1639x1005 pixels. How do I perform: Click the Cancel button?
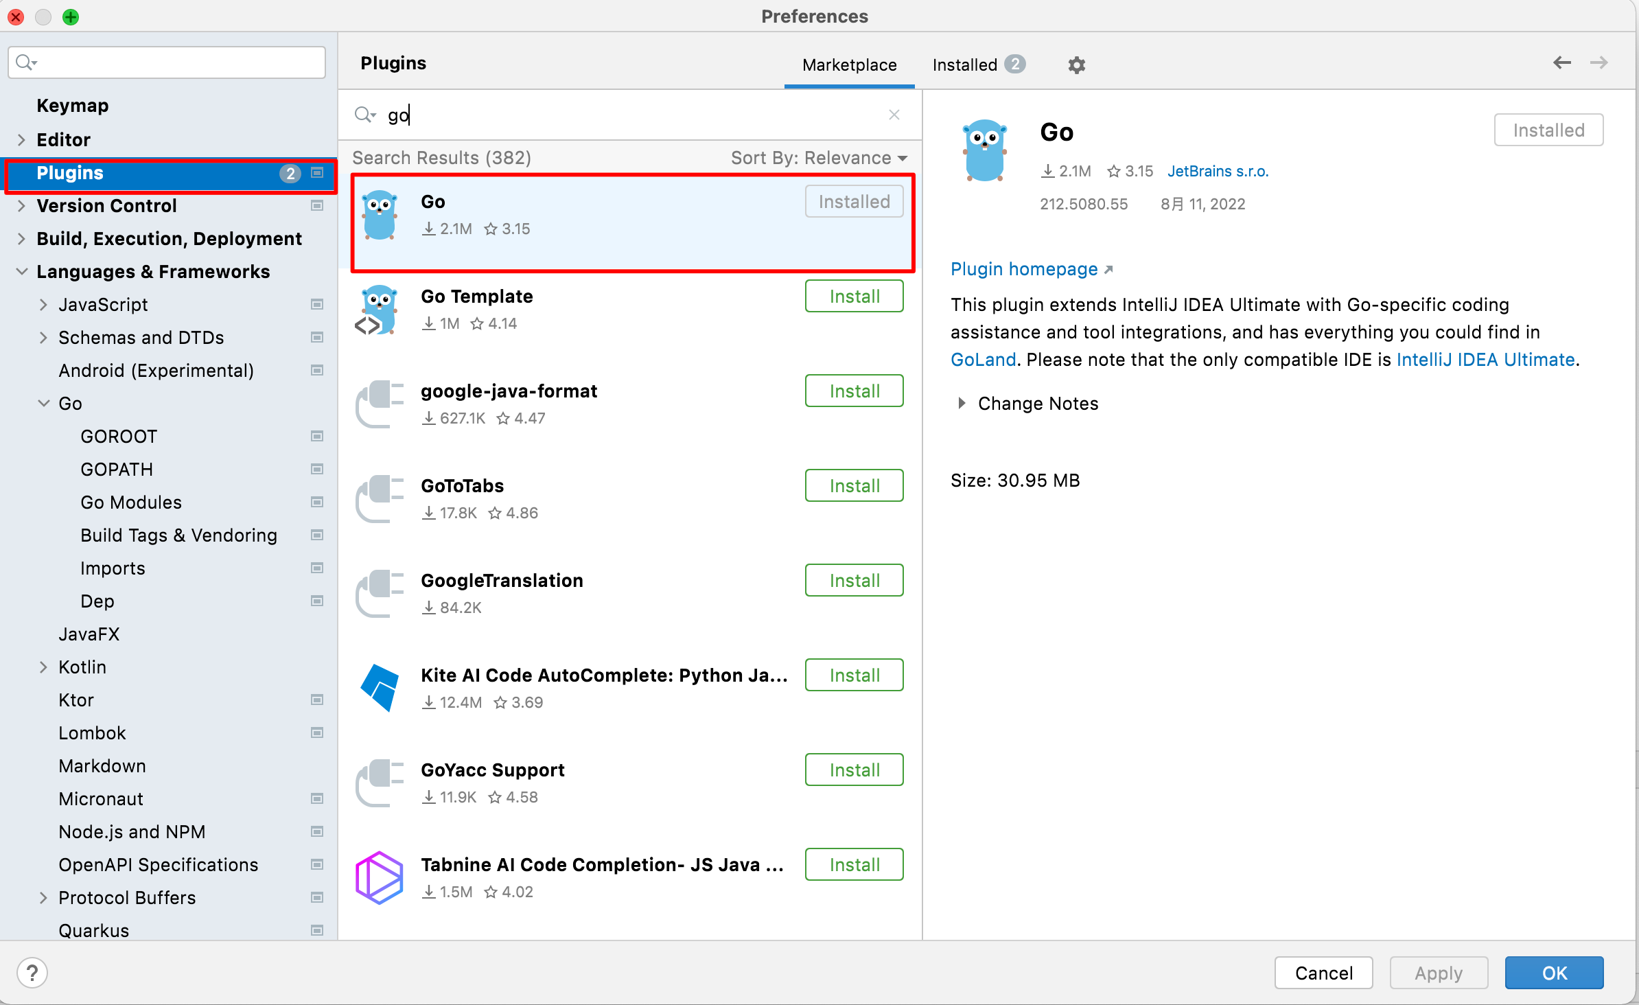pyautogui.click(x=1323, y=973)
